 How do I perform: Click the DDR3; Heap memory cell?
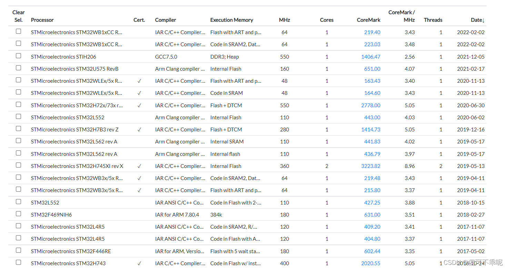pos(225,57)
